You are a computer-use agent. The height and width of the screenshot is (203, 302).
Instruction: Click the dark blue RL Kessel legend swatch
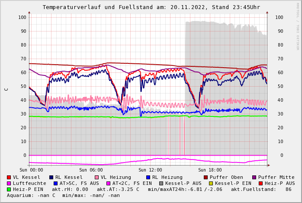coord(51,177)
